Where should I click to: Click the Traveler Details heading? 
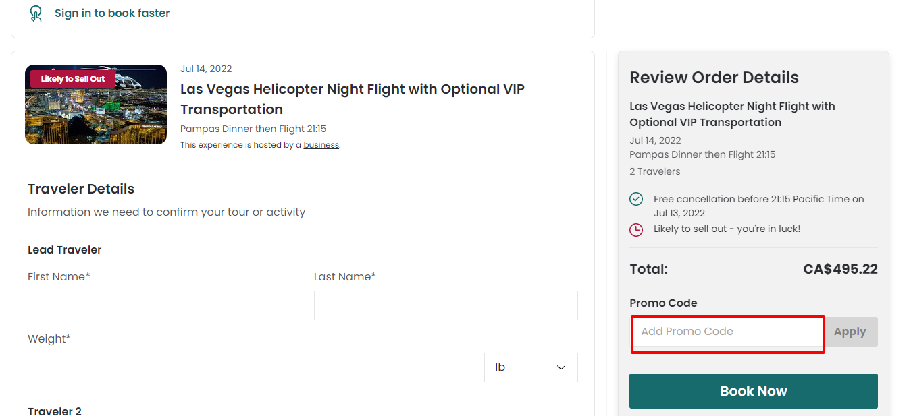[81, 189]
